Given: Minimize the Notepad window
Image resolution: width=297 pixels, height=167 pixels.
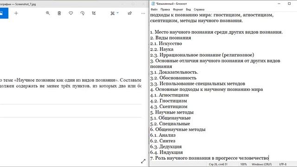Looking at the screenshot, I should (279, 4).
